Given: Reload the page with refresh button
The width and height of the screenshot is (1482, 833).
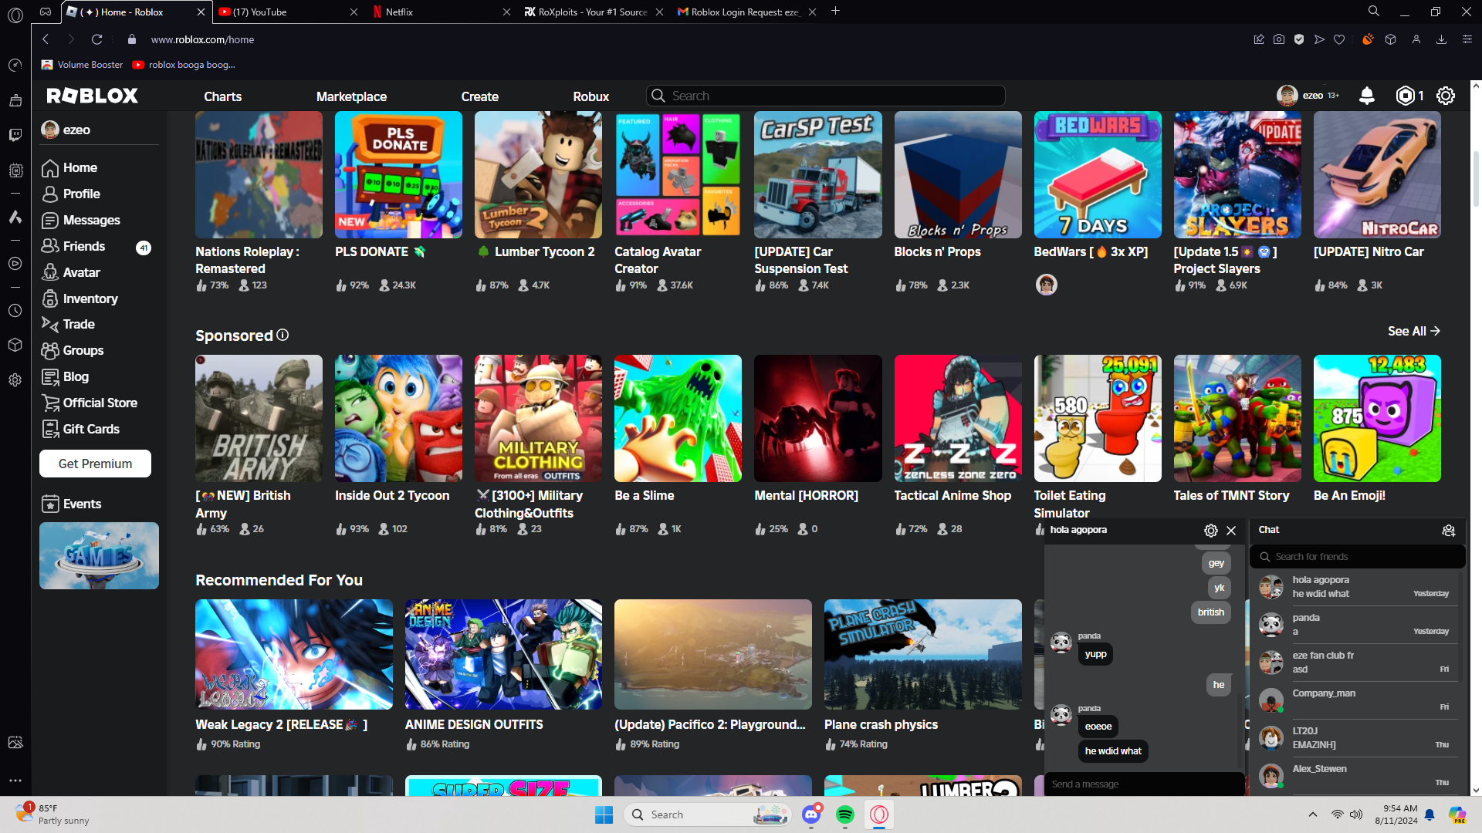Looking at the screenshot, I should tap(96, 39).
